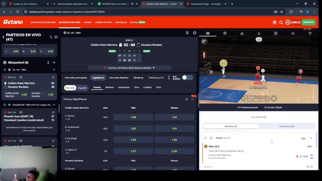Select the court live tracker icon tab
The image size is (322, 181).
[x=208, y=33]
